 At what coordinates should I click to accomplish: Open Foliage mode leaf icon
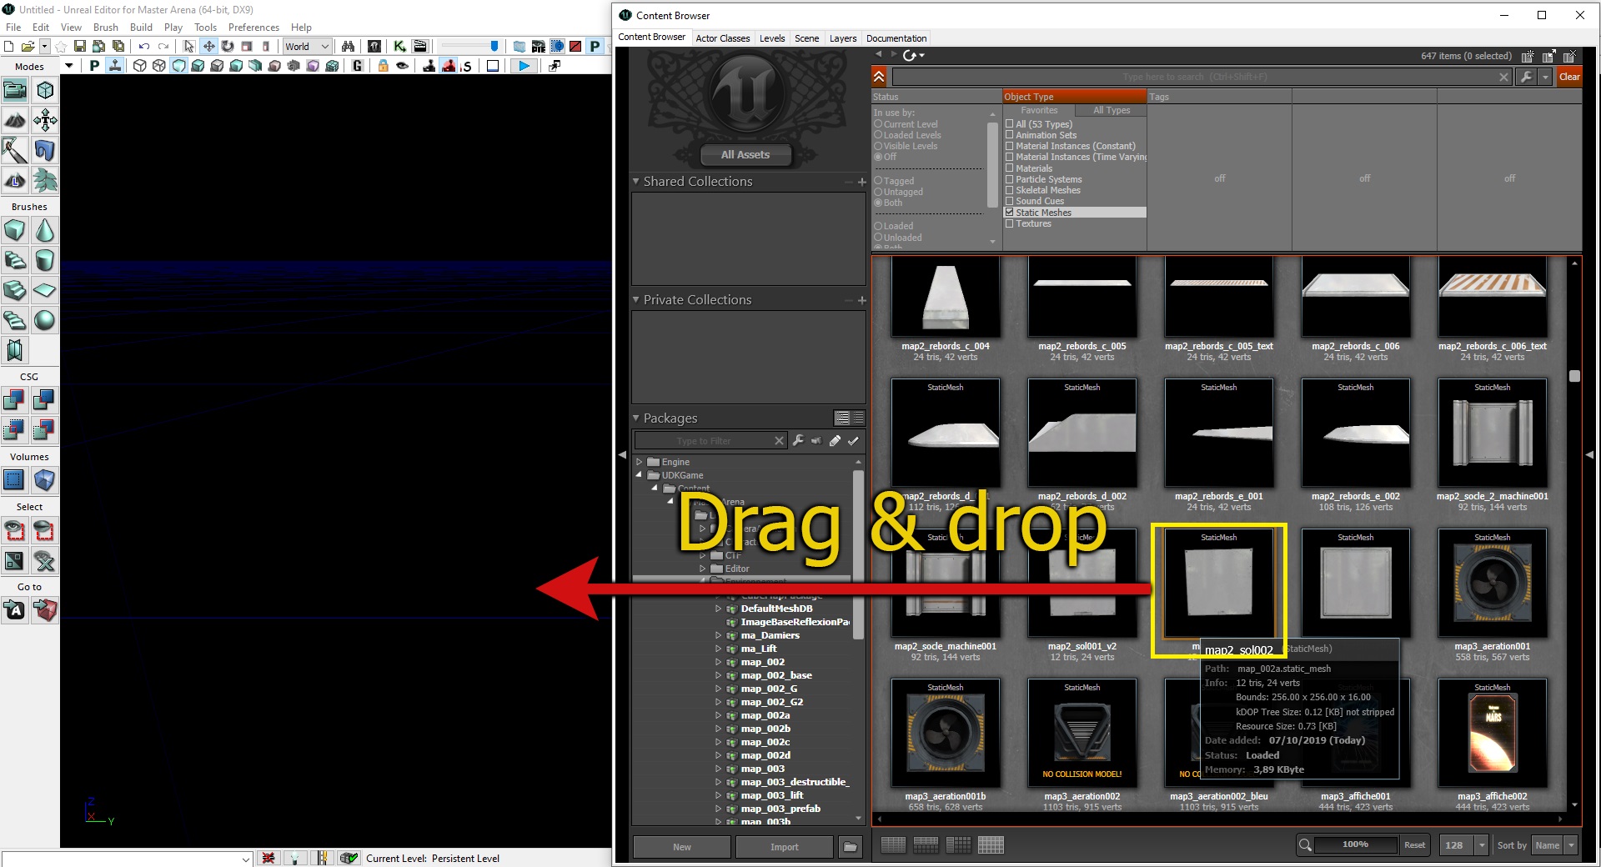pos(45,180)
